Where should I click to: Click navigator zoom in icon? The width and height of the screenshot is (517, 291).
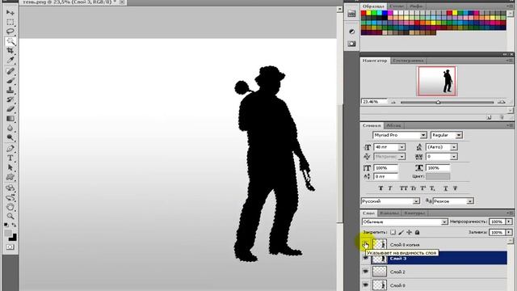(x=502, y=103)
